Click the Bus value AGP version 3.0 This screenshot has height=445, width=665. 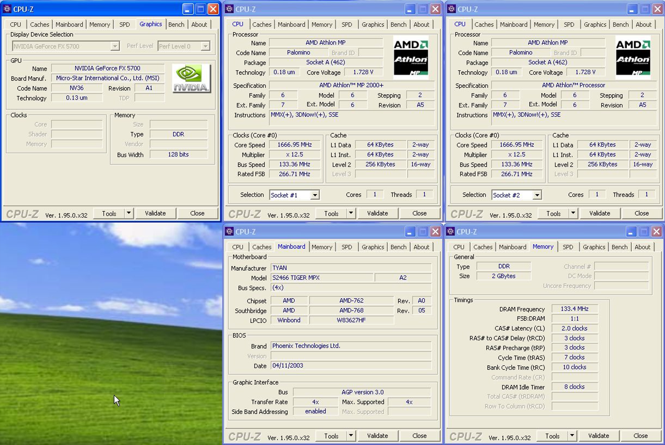click(x=362, y=392)
